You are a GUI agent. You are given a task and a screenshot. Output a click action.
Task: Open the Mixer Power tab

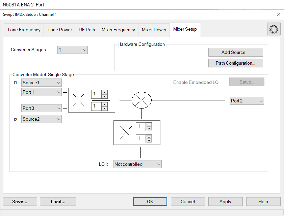(154, 30)
